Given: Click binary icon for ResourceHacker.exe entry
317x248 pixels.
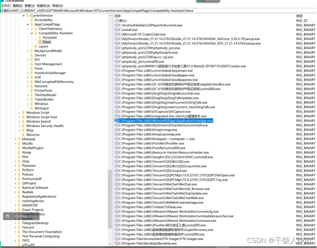Looking at the screenshot, I should 116,152.
